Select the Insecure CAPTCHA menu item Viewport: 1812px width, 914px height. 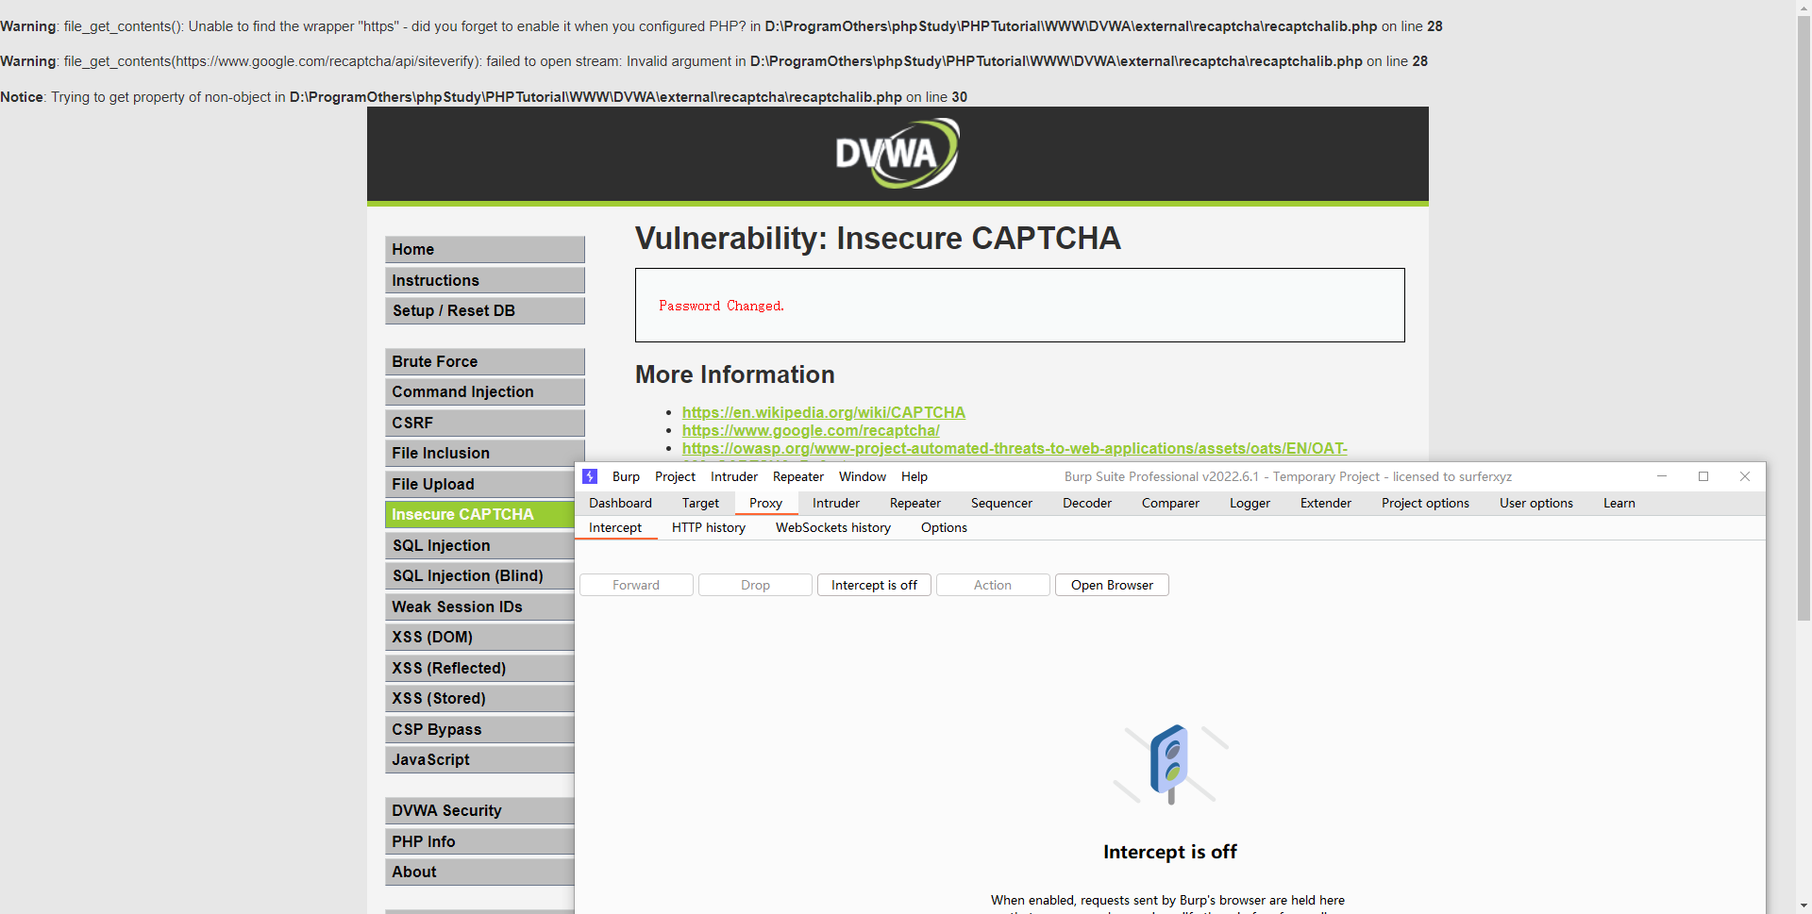click(x=479, y=514)
